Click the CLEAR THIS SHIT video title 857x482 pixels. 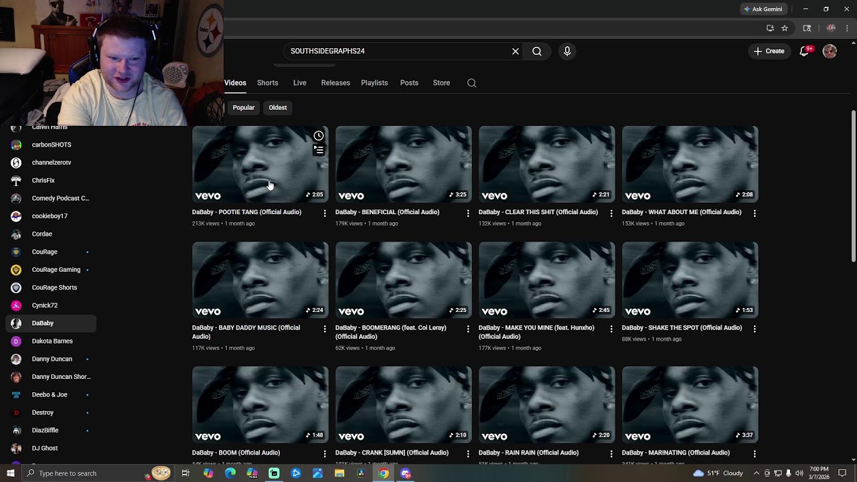pos(538,212)
